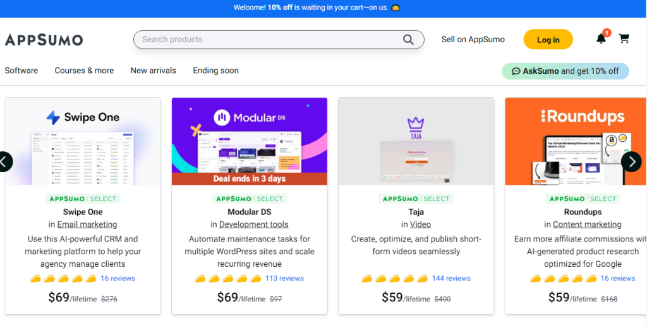Image resolution: width=647 pixels, height=326 pixels.
Task: Click the AppSumo logo
Action: point(44,40)
